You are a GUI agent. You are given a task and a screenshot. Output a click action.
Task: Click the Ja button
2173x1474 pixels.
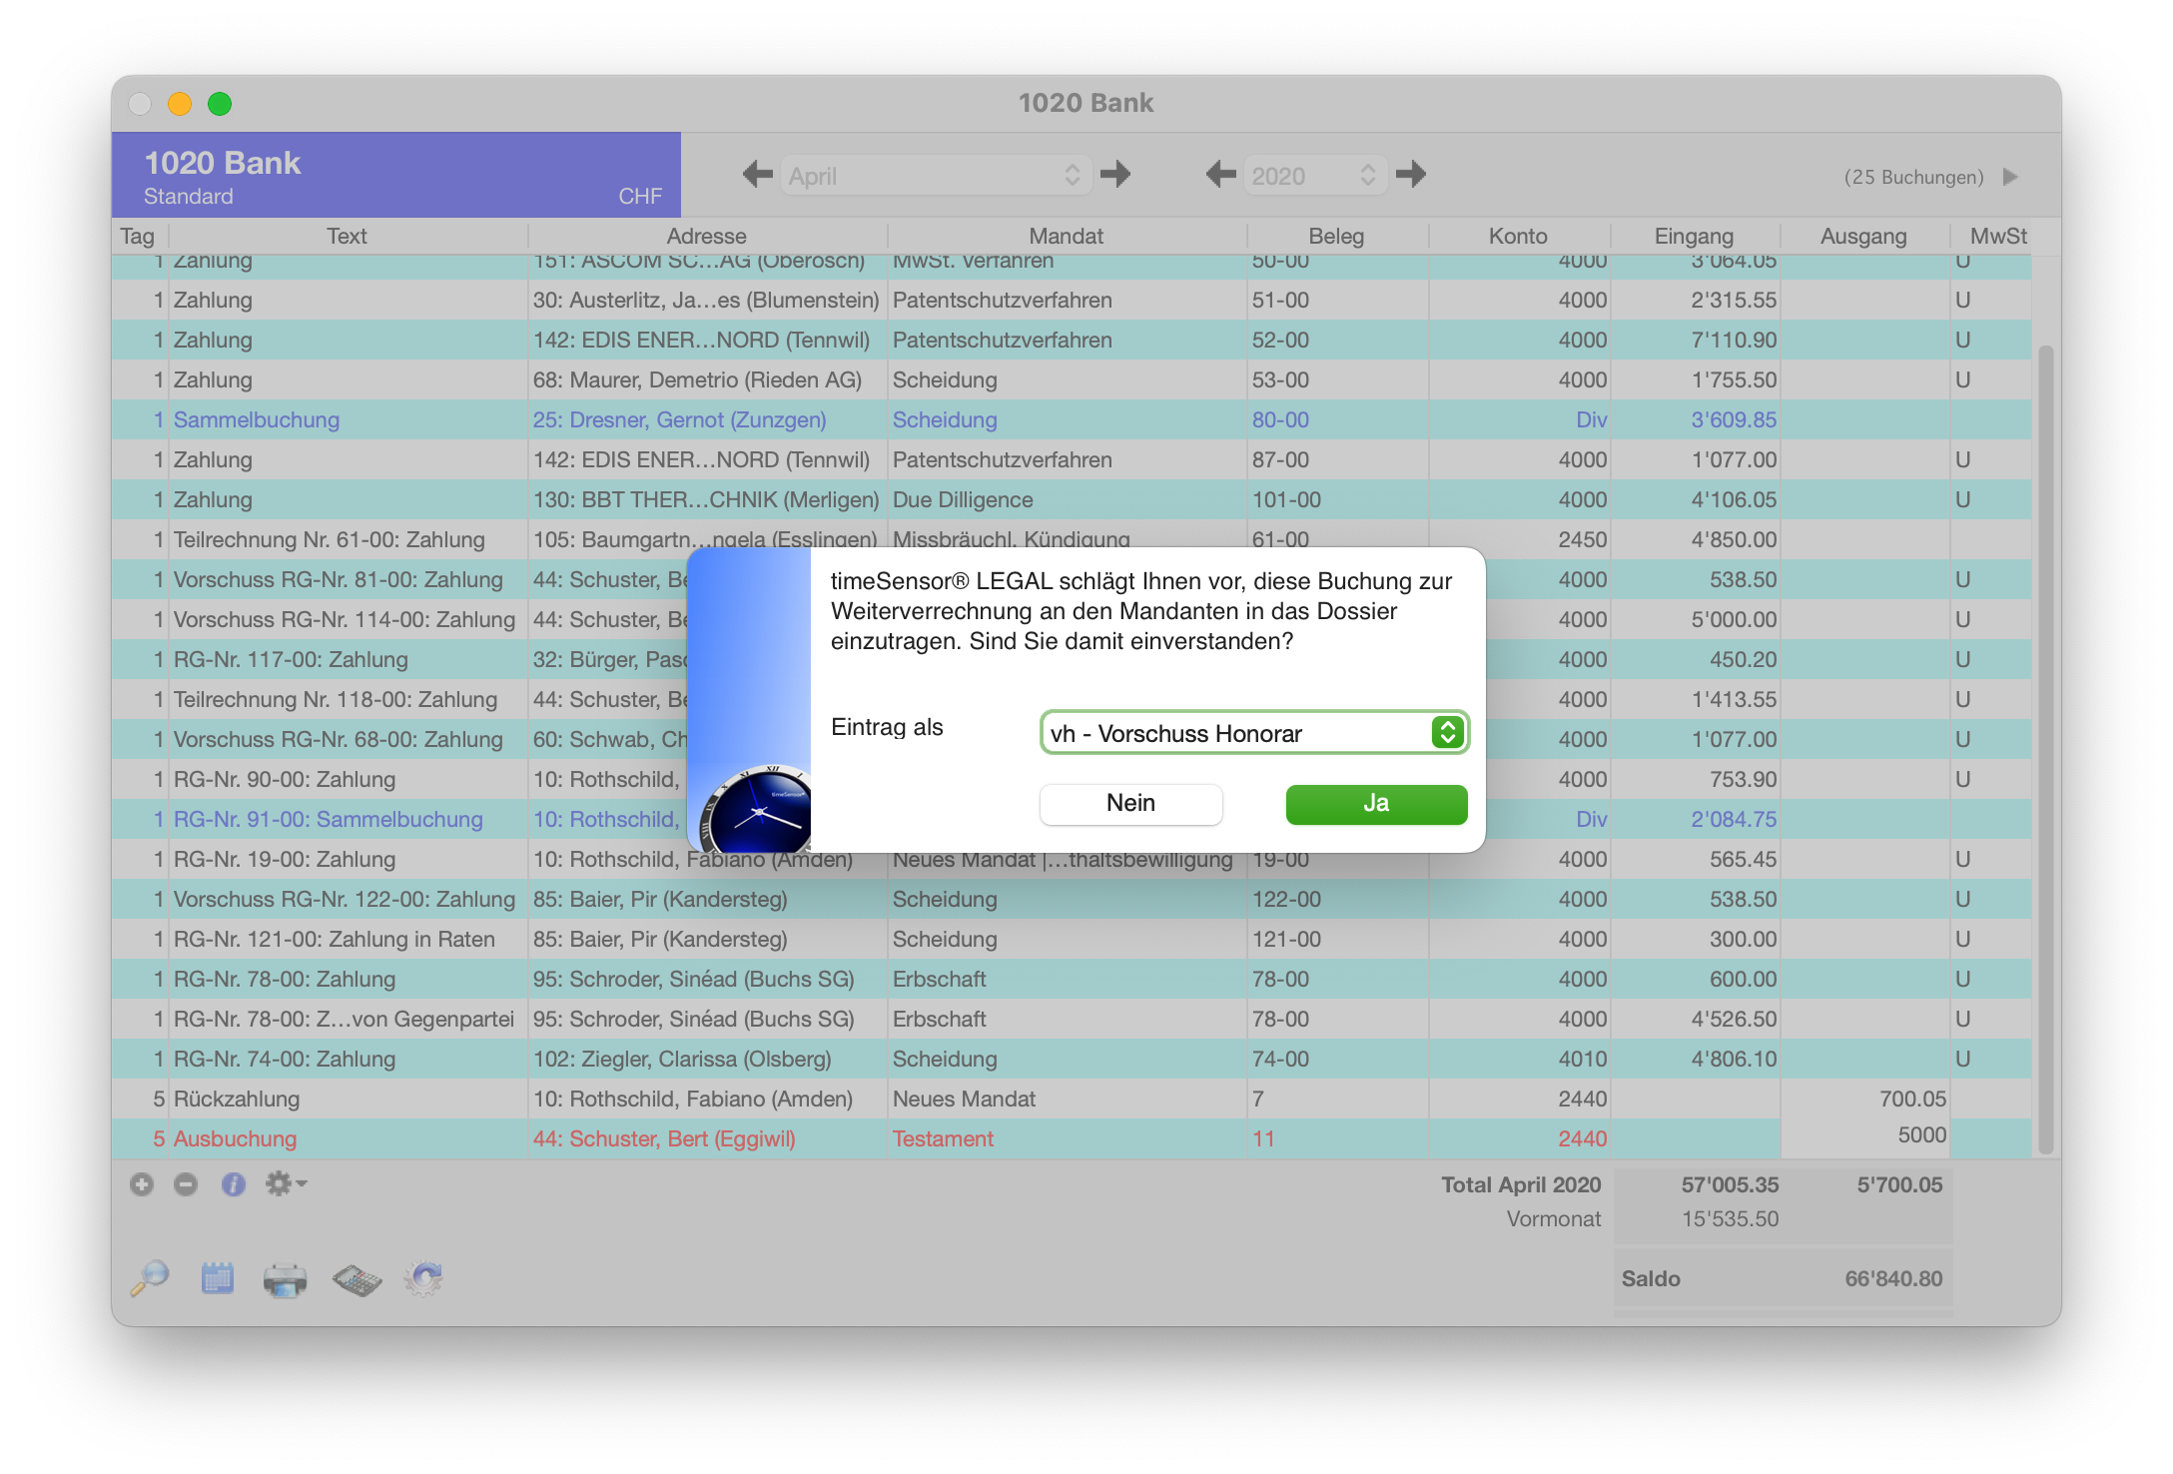point(1376,804)
